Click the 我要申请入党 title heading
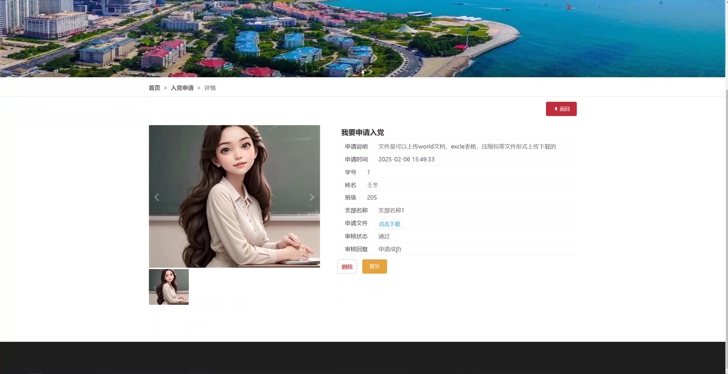 point(362,133)
